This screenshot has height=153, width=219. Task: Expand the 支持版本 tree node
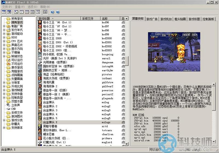tap(4, 128)
